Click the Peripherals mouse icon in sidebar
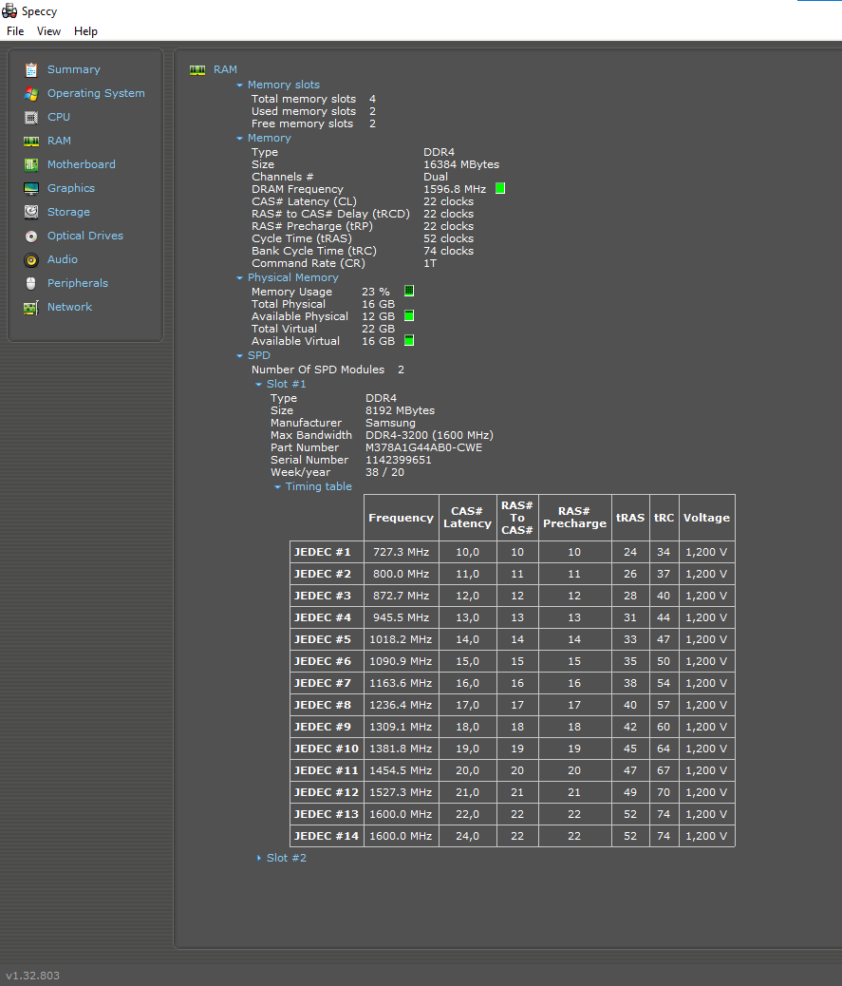 pos(30,283)
